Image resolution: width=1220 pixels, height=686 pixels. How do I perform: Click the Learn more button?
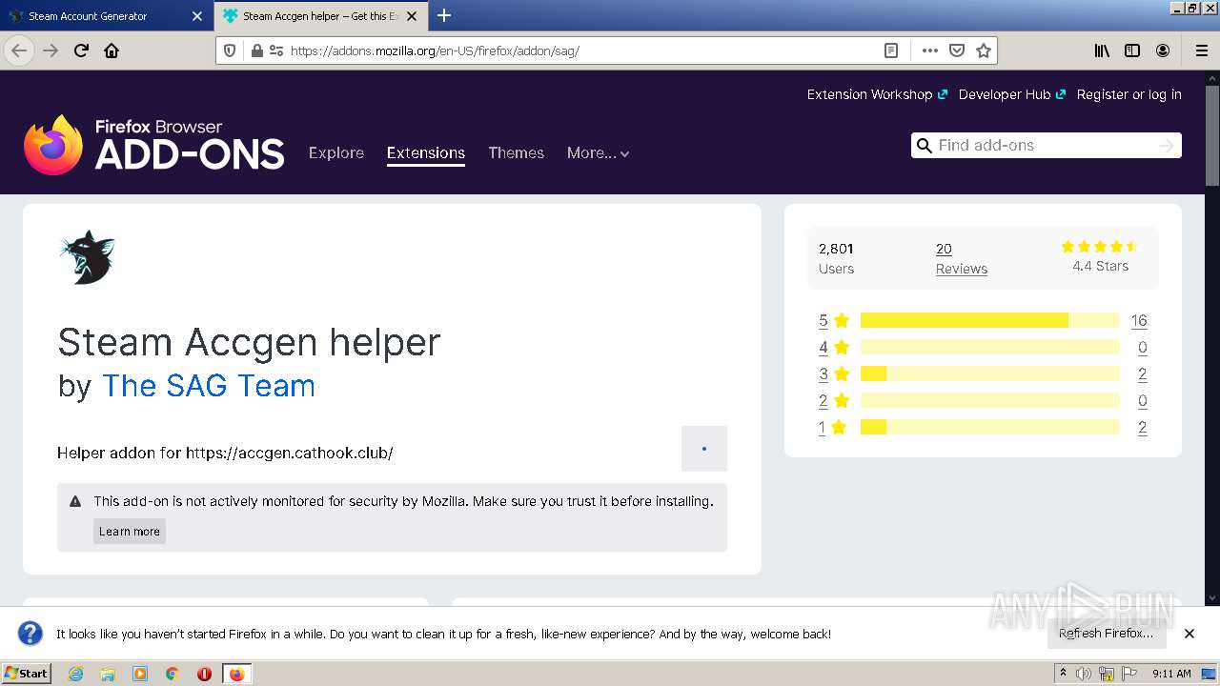(130, 532)
